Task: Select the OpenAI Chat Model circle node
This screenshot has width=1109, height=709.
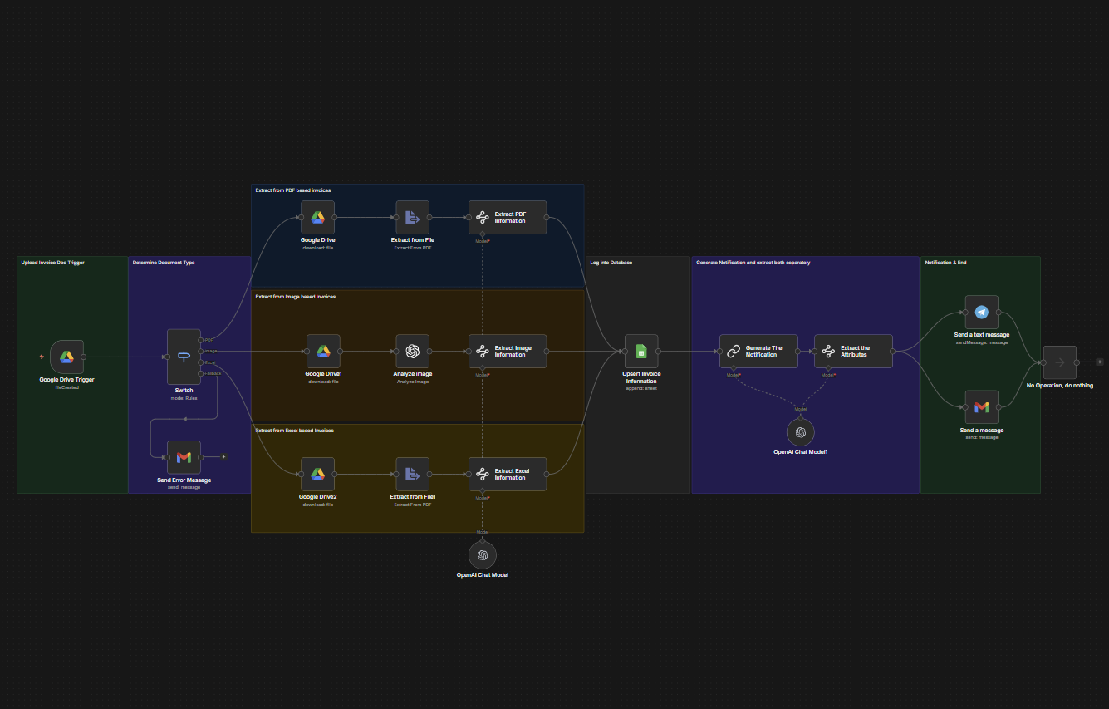Action: (x=483, y=554)
